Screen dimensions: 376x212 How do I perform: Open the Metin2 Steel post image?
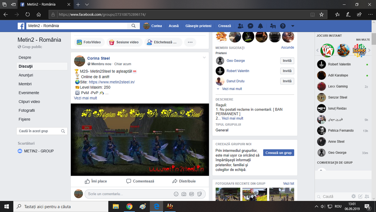[140, 140]
